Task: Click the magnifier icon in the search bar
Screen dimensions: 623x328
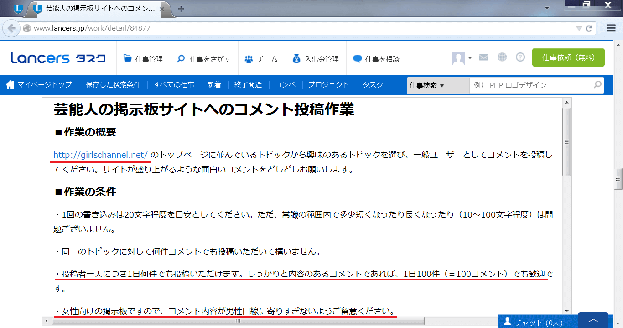Action: pos(597,85)
